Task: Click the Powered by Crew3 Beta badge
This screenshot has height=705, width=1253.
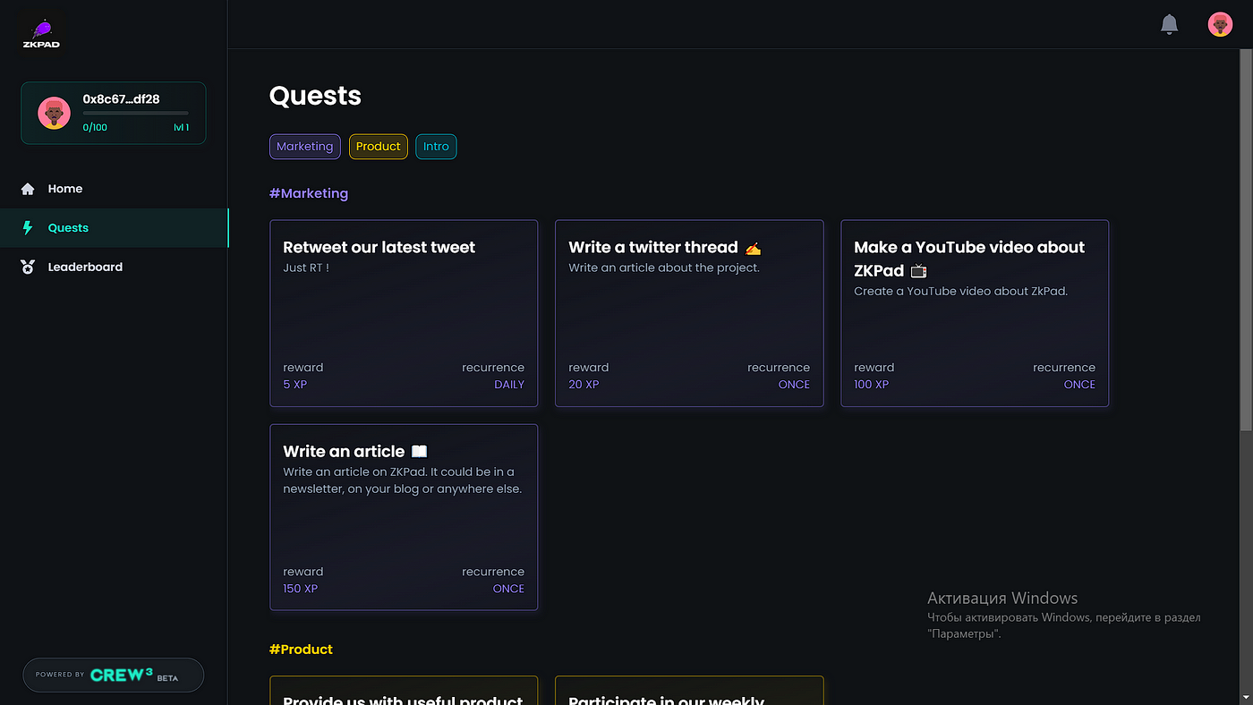Action: click(114, 675)
